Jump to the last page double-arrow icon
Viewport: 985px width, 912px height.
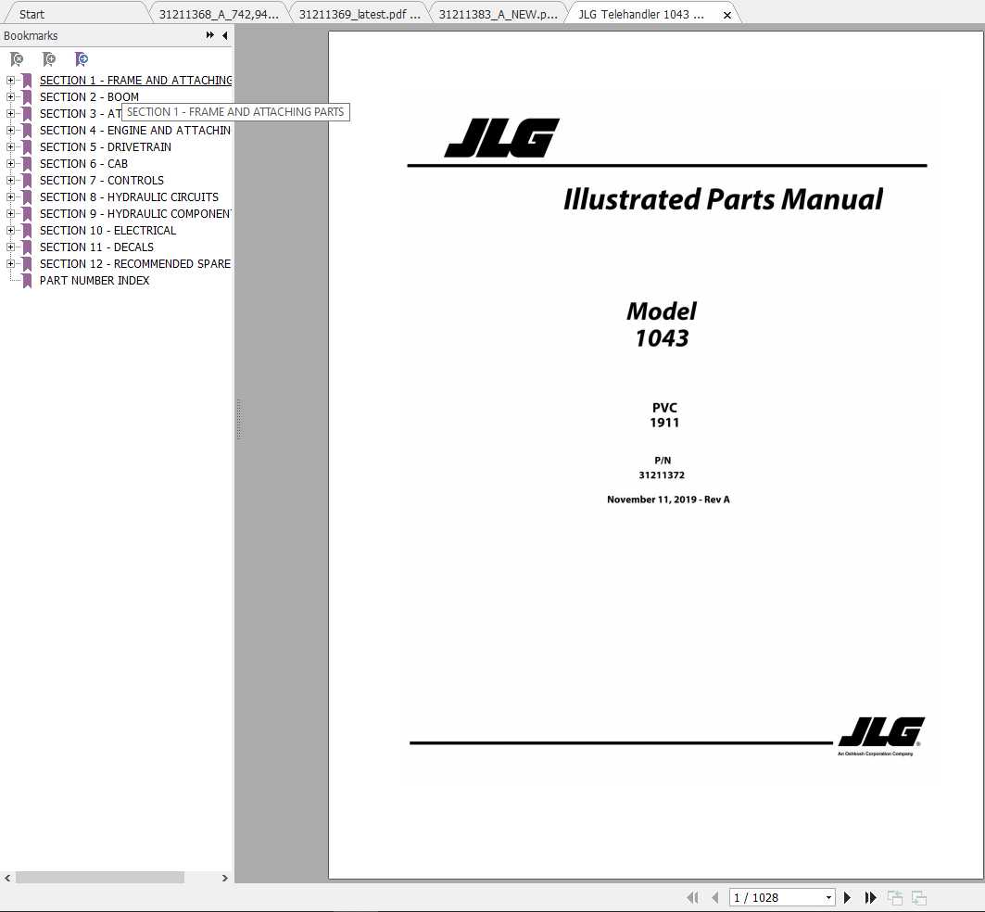point(870,897)
